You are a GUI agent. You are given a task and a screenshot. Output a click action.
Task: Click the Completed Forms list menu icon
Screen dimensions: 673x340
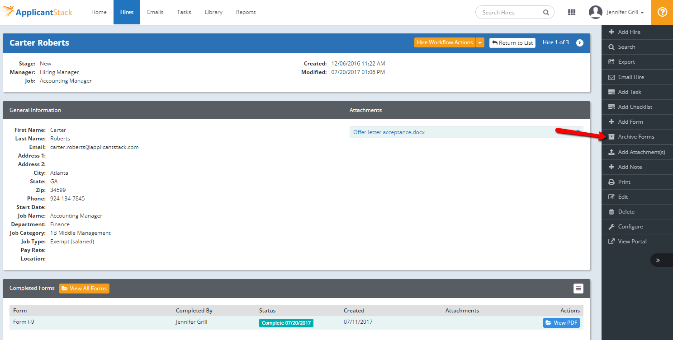pos(578,289)
